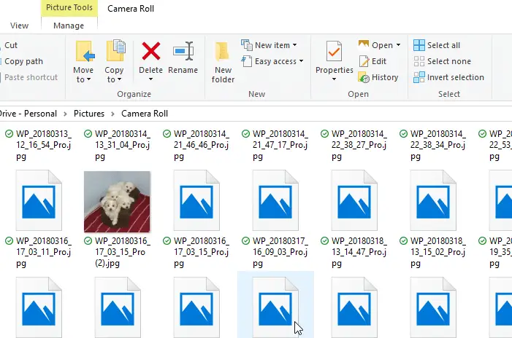The image size is (512, 338).
Task: Expand the Open dropdown arrow
Action: pos(398,45)
